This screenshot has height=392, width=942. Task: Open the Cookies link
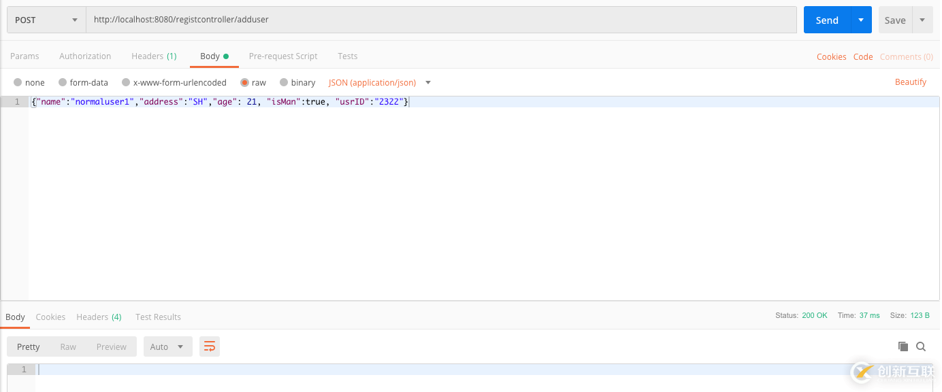[832, 56]
